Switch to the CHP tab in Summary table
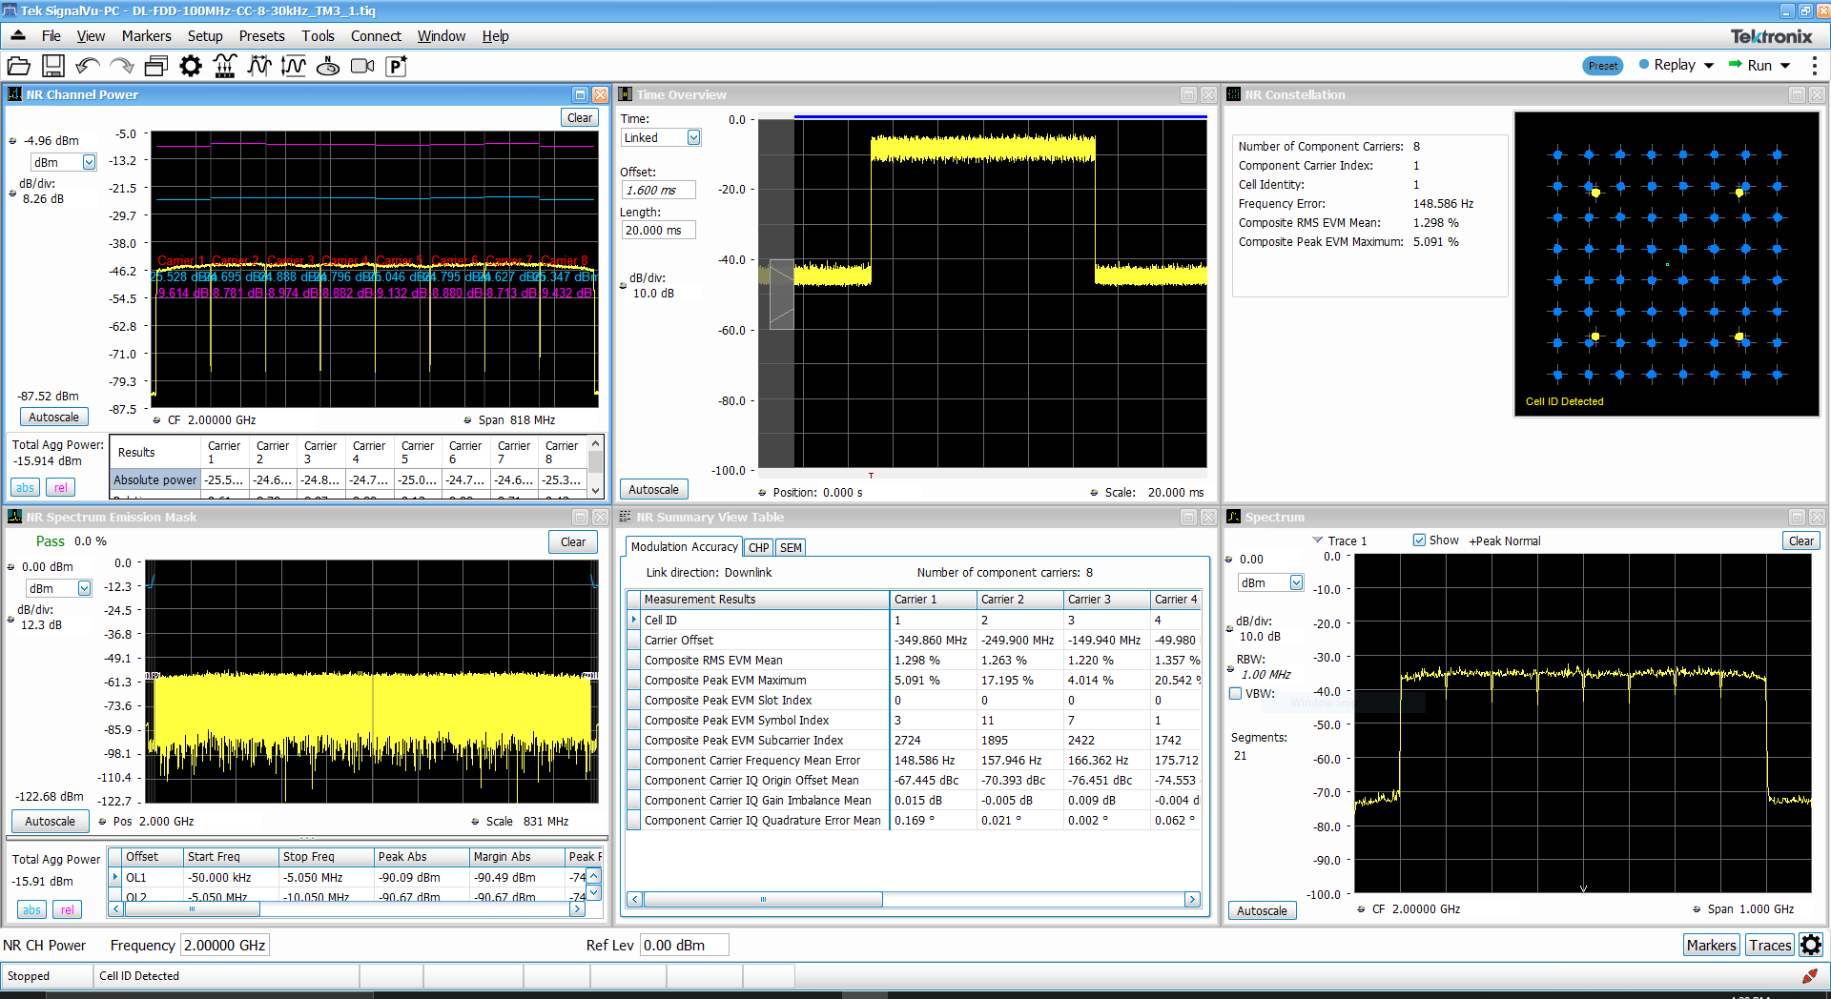 759,548
